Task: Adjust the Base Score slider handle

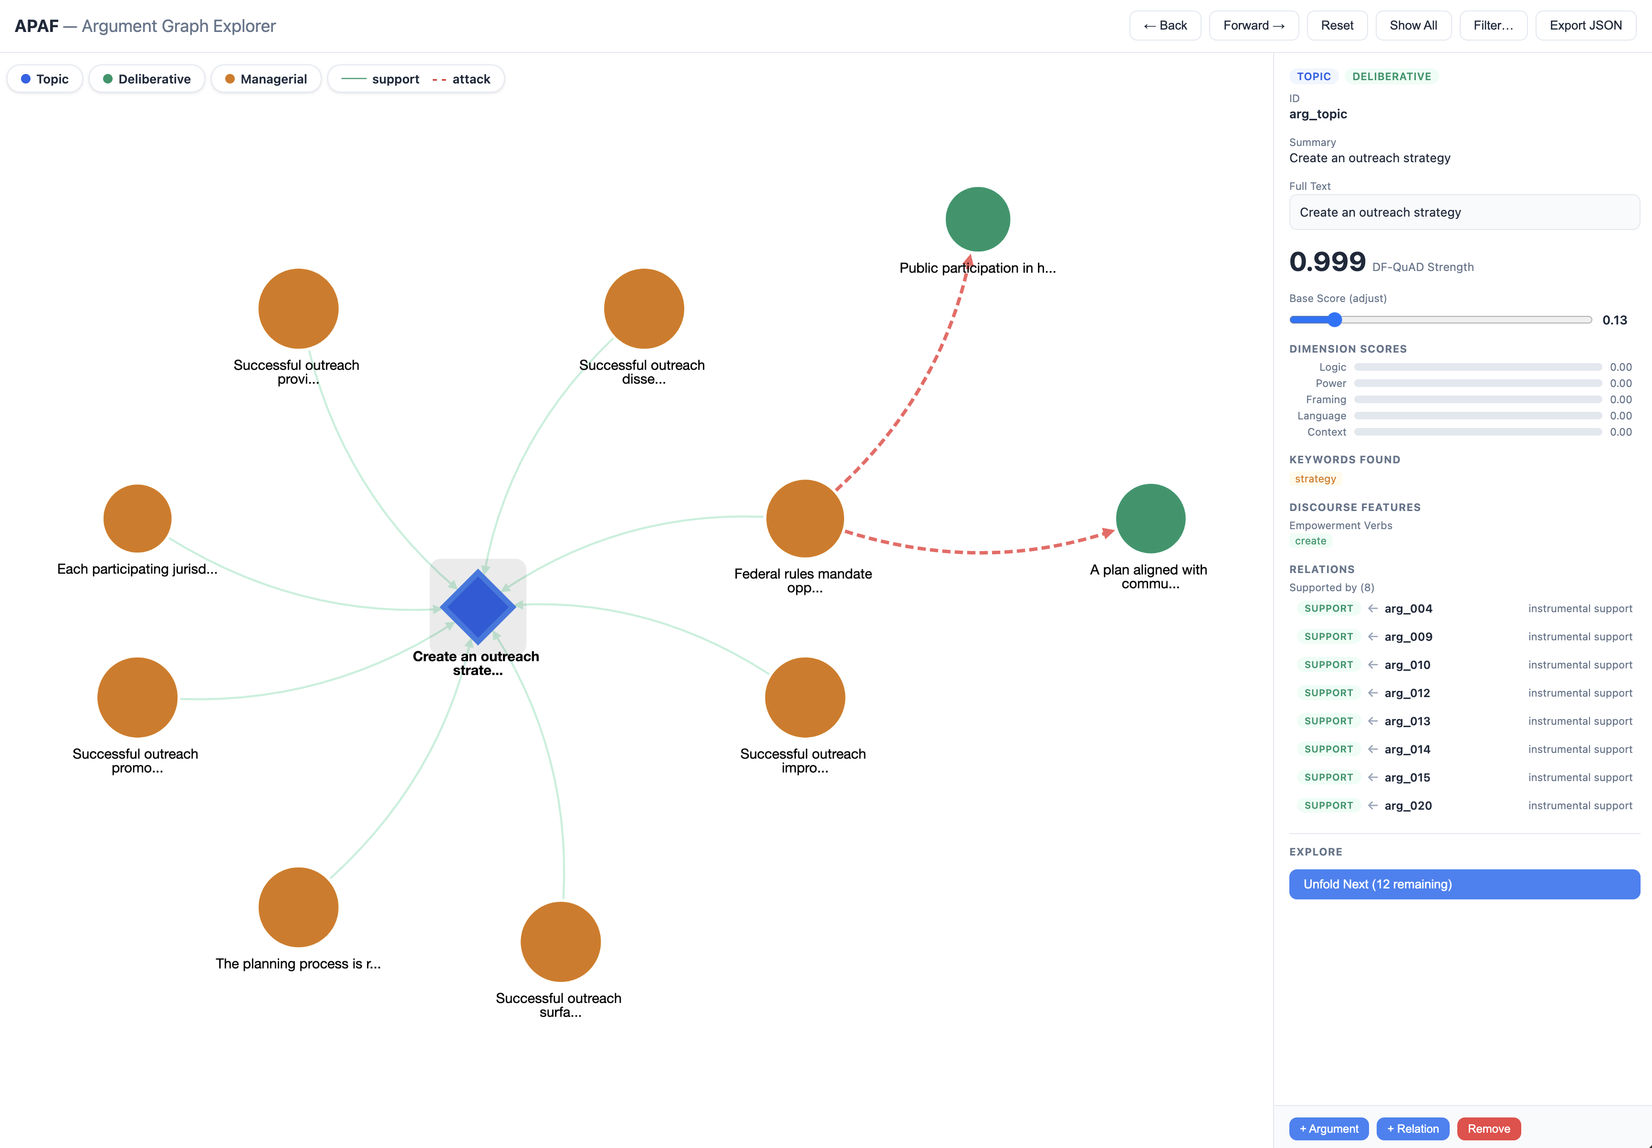Action: [1335, 320]
